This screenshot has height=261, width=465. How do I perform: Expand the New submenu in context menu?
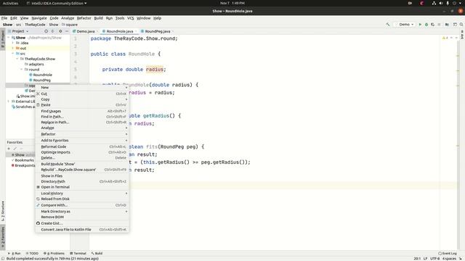pos(82,88)
